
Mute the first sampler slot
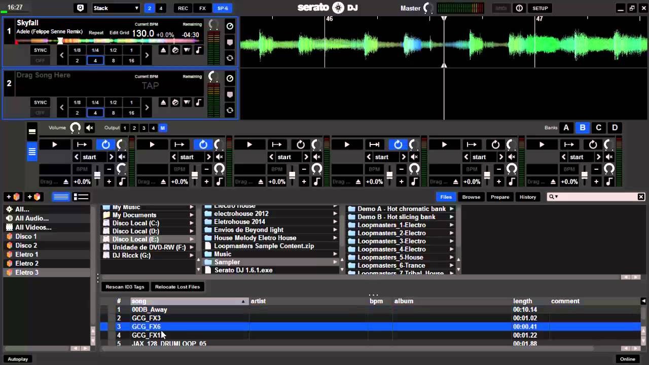click(x=122, y=157)
